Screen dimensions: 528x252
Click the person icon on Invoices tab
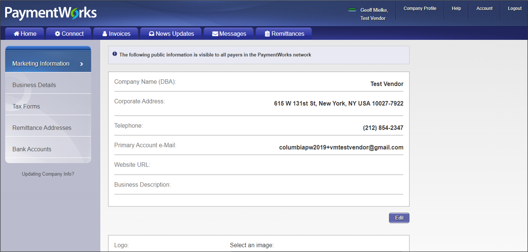pyautogui.click(x=104, y=34)
